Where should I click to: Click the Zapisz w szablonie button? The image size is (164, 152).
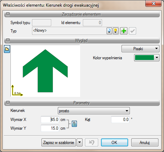[58, 142]
